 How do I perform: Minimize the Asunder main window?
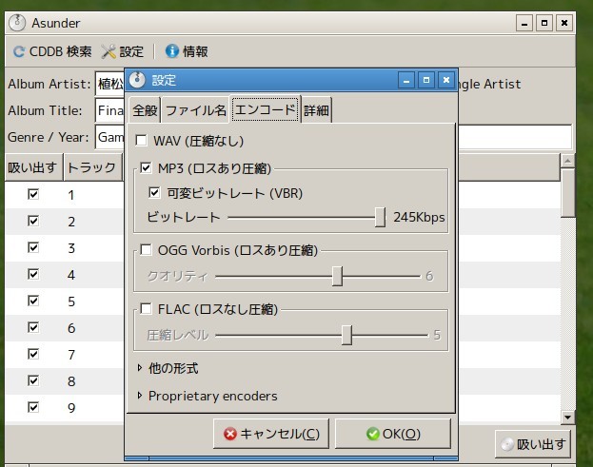pos(524,23)
